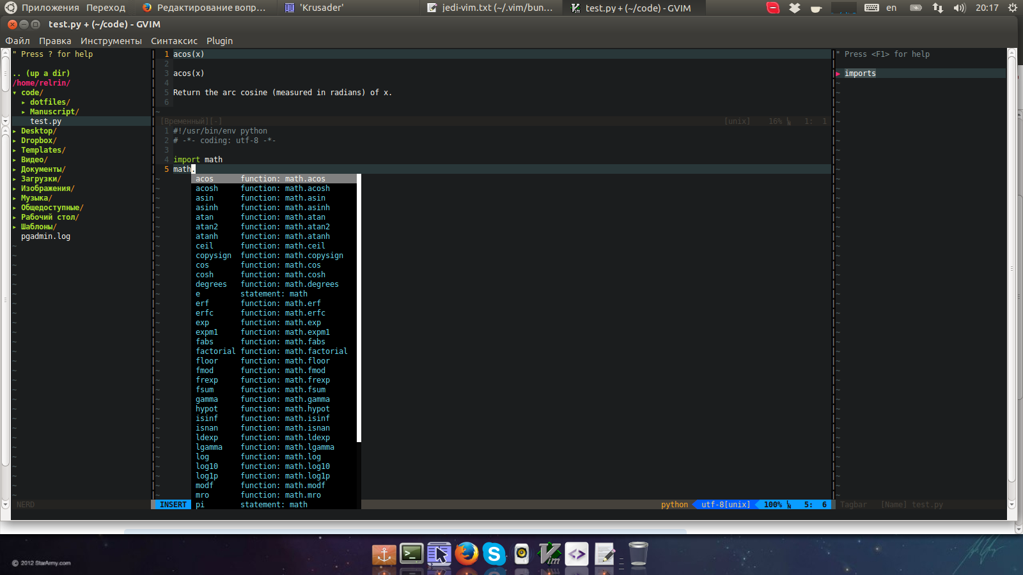Open the sound volume indicator
The width and height of the screenshot is (1023, 575).
pos(959,8)
